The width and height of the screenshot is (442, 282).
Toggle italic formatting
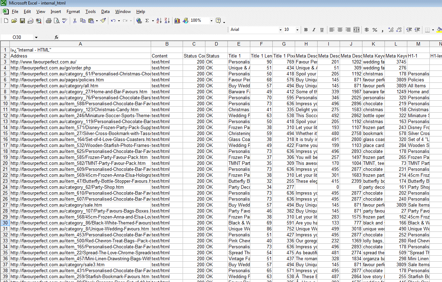pos(314,30)
